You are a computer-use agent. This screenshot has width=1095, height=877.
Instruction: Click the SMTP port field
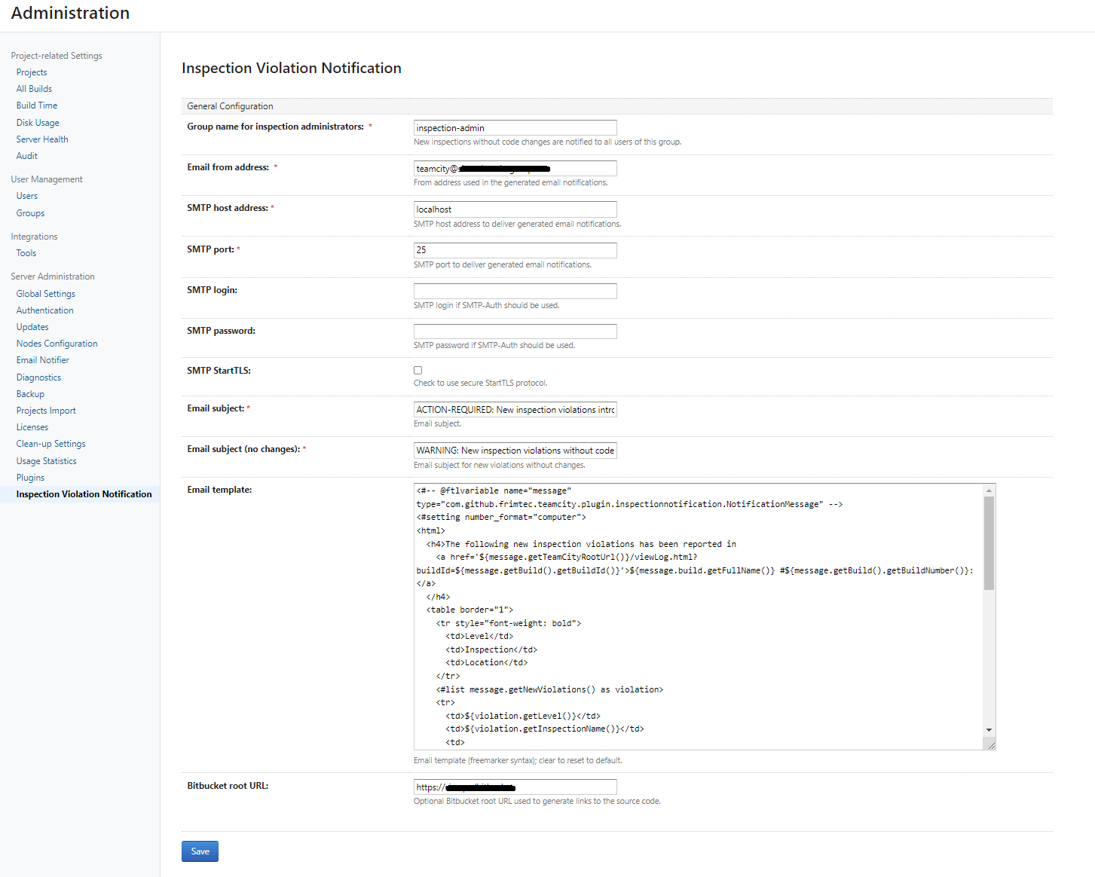(x=515, y=250)
